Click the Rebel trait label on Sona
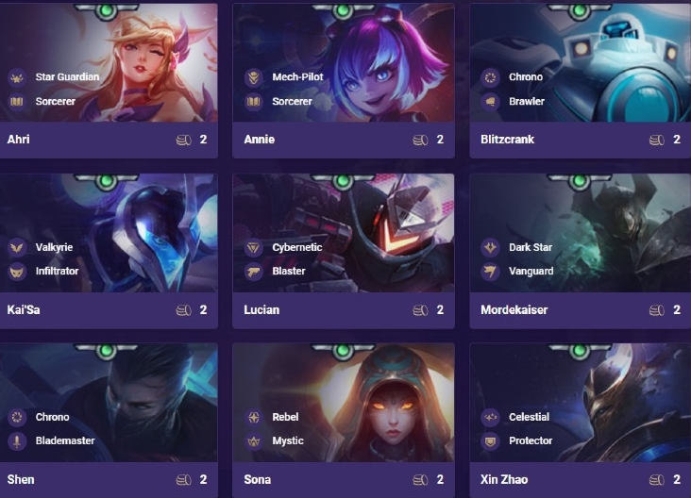This screenshot has width=691, height=498. (285, 417)
